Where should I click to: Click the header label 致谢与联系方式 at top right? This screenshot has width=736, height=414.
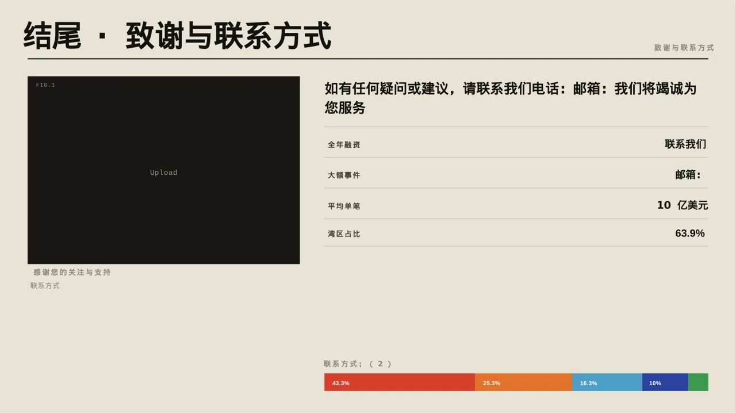[x=684, y=48]
